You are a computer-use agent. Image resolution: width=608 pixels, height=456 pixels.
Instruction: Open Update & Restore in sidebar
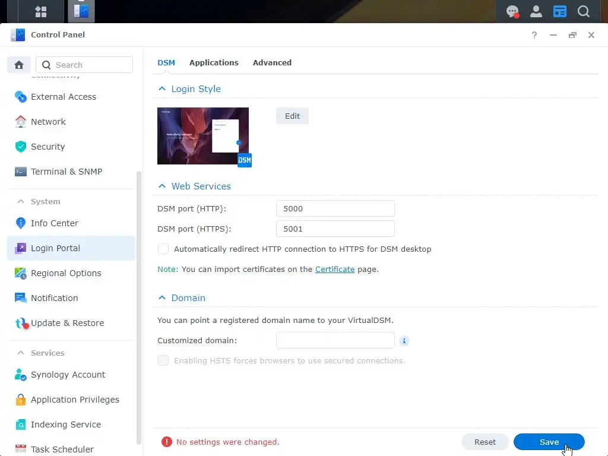(x=71, y=323)
